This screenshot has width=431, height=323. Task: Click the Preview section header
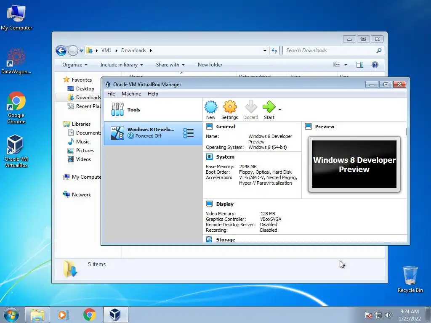tap(325, 127)
